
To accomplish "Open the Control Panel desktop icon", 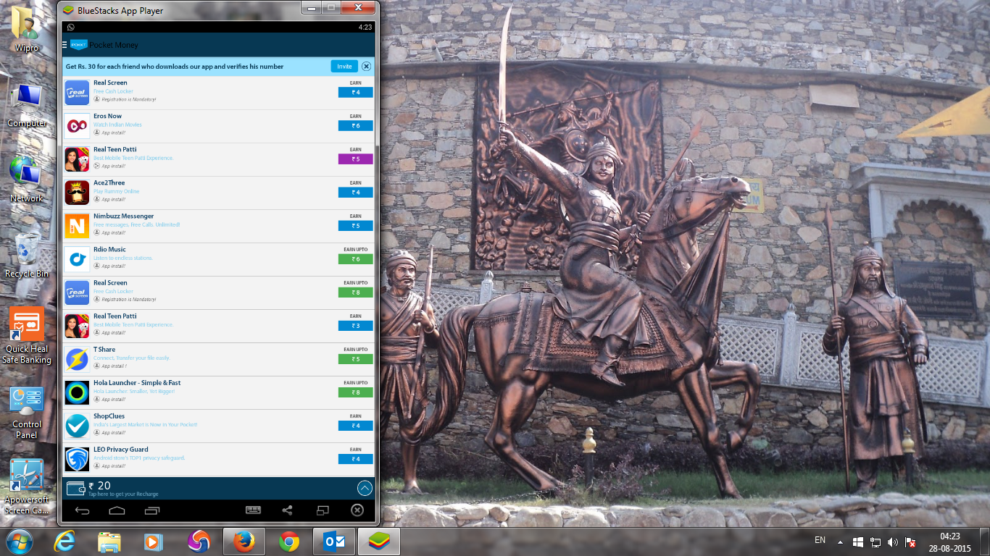I will (27, 413).
